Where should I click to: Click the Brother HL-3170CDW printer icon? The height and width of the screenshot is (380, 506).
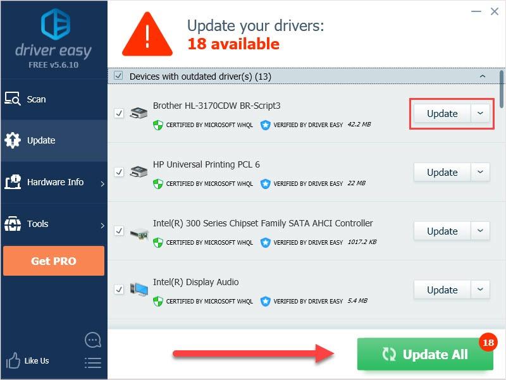point(139,113)
